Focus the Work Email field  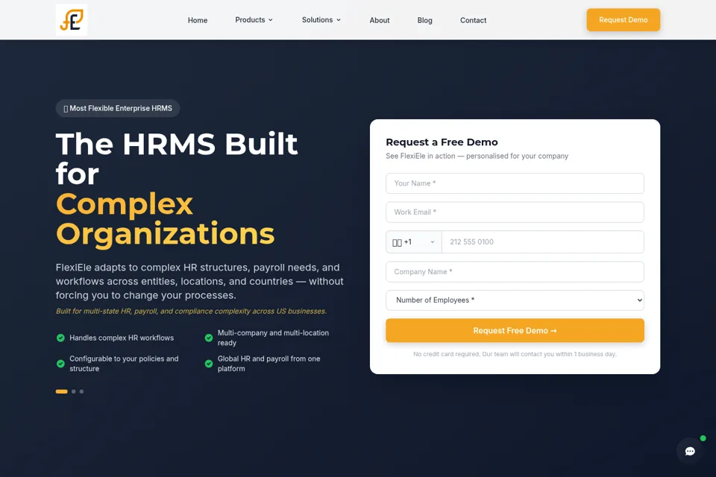pyautogui.click(x=515, y=212)
